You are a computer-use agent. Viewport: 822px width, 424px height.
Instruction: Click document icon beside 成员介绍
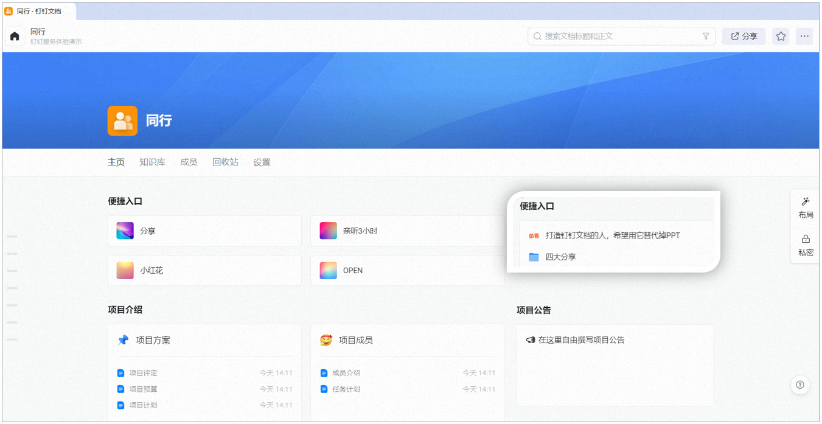coord(324,373)
